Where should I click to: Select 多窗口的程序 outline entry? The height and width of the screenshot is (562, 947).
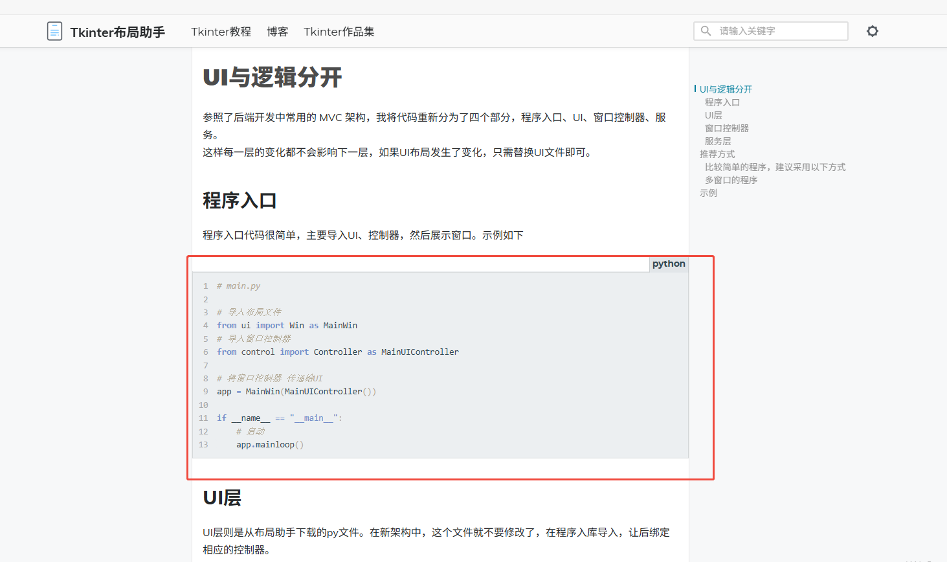click(731, 180)
